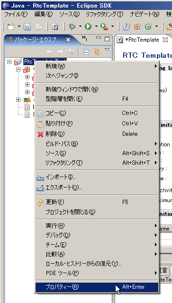Click the Collapse All icon
The height and width of the screenshot is (303, 172).
click(x=86, y=52)
